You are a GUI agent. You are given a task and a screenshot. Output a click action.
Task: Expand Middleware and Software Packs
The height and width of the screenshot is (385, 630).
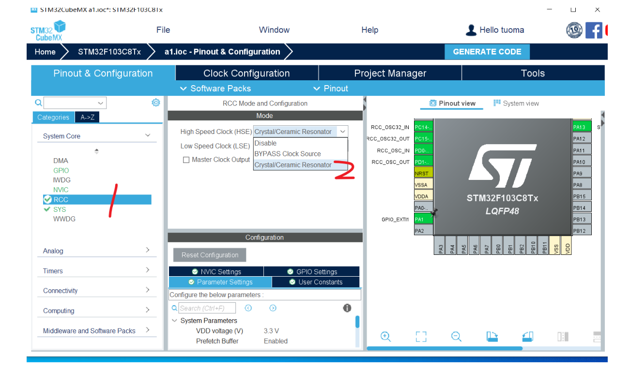148,330
